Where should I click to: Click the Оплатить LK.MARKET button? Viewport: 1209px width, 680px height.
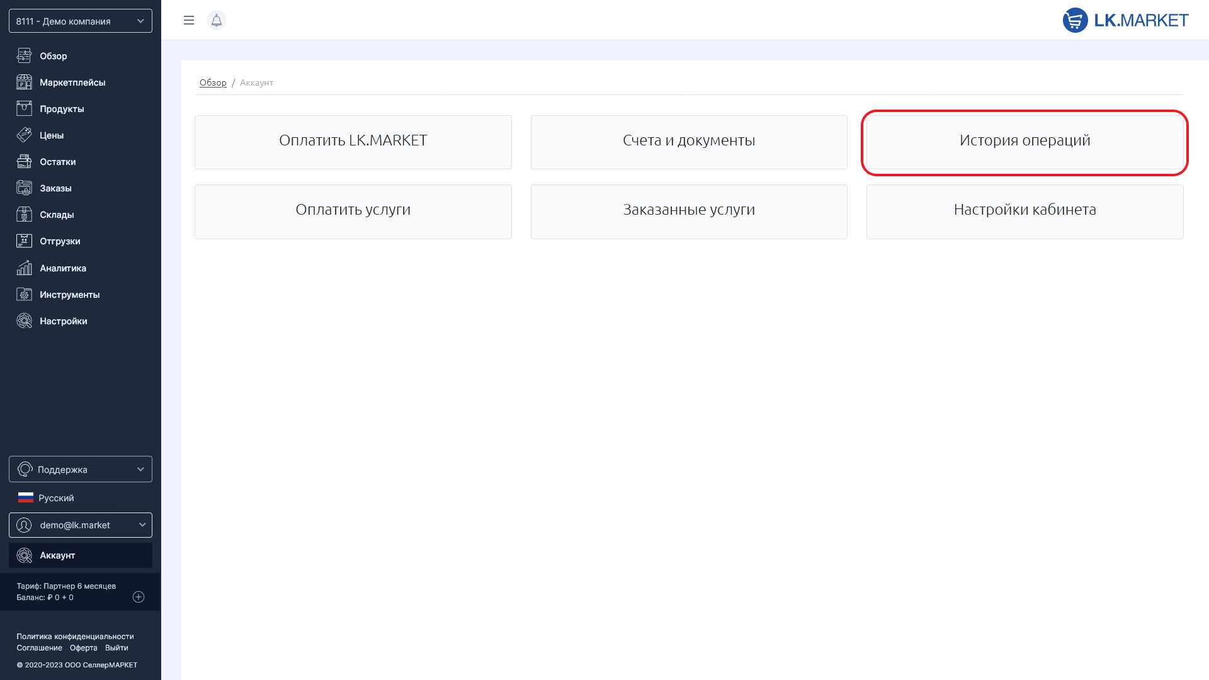click(353, 142)
